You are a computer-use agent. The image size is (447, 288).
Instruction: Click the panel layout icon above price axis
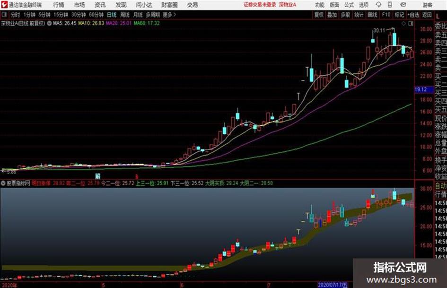pyautogui.click(x=411, y=24)
